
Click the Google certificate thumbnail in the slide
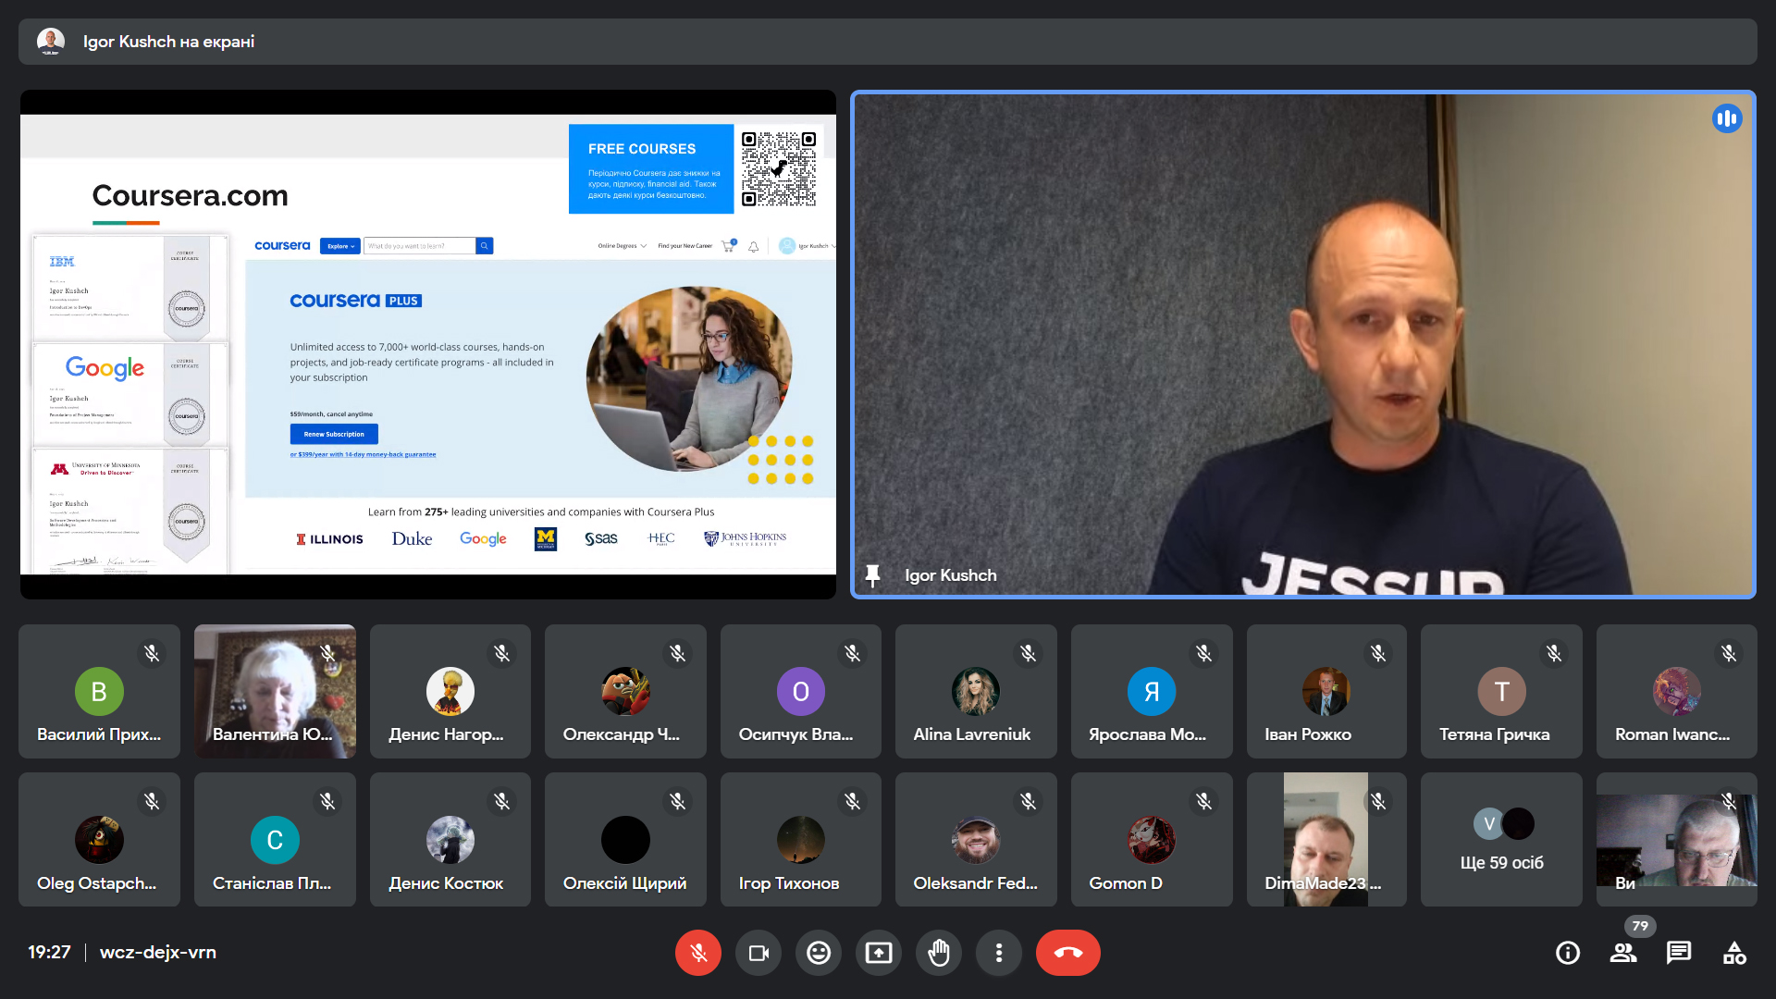130,393
